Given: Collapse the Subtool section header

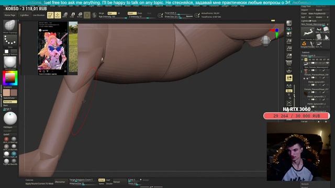Looking at the screenshot, I should pos(306,52).
